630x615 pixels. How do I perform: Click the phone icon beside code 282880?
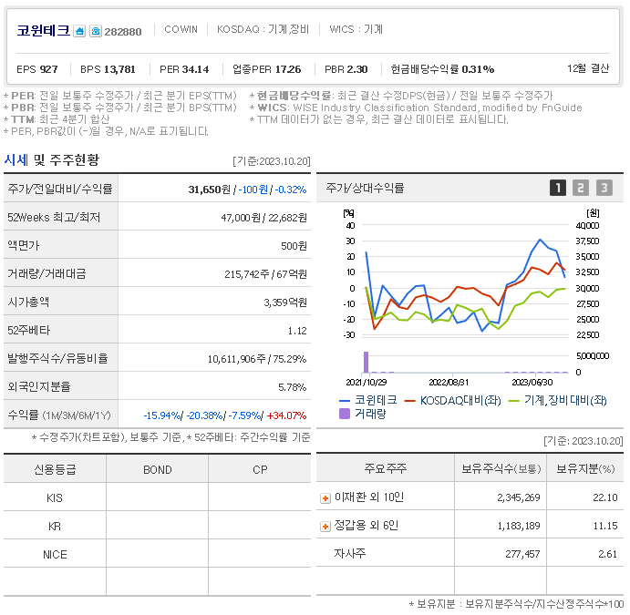95,31
